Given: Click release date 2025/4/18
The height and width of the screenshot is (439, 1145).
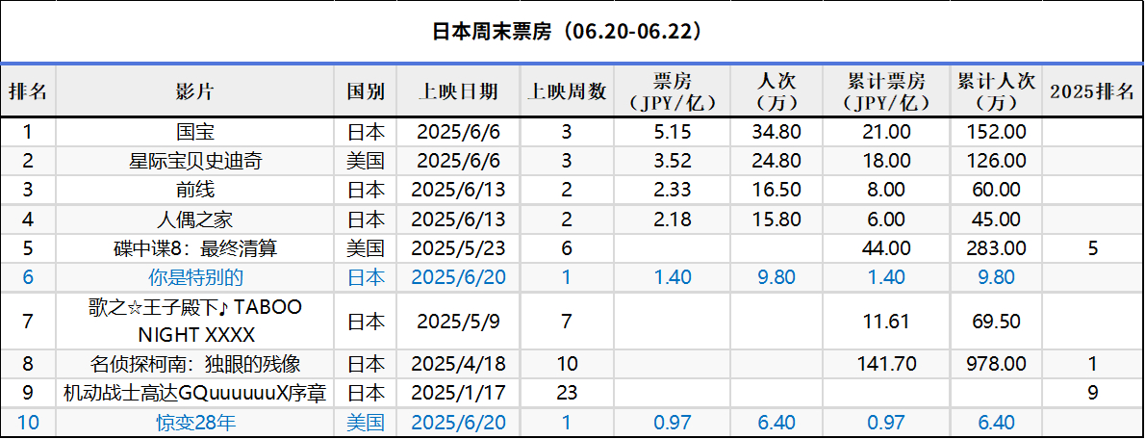Looking at the screenshot, I should [x=458, y=364].
